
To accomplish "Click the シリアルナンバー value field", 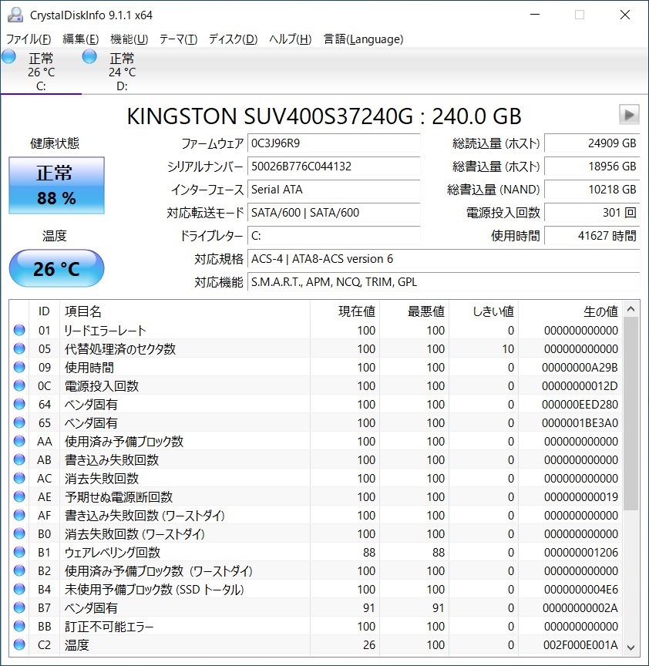I will [x=334, y=166].
